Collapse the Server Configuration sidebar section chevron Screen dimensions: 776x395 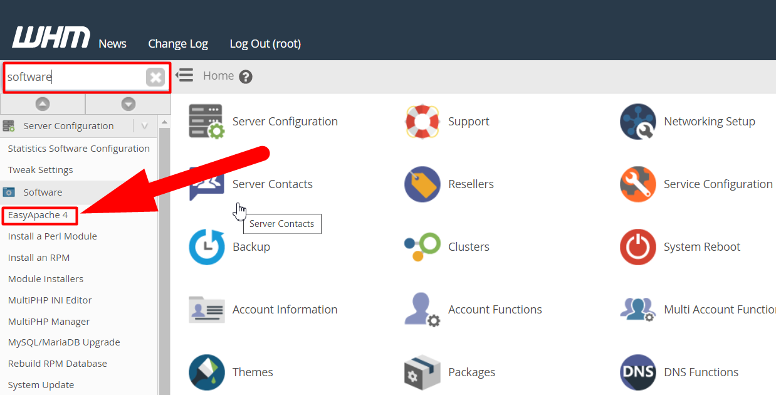click(145, 126)
